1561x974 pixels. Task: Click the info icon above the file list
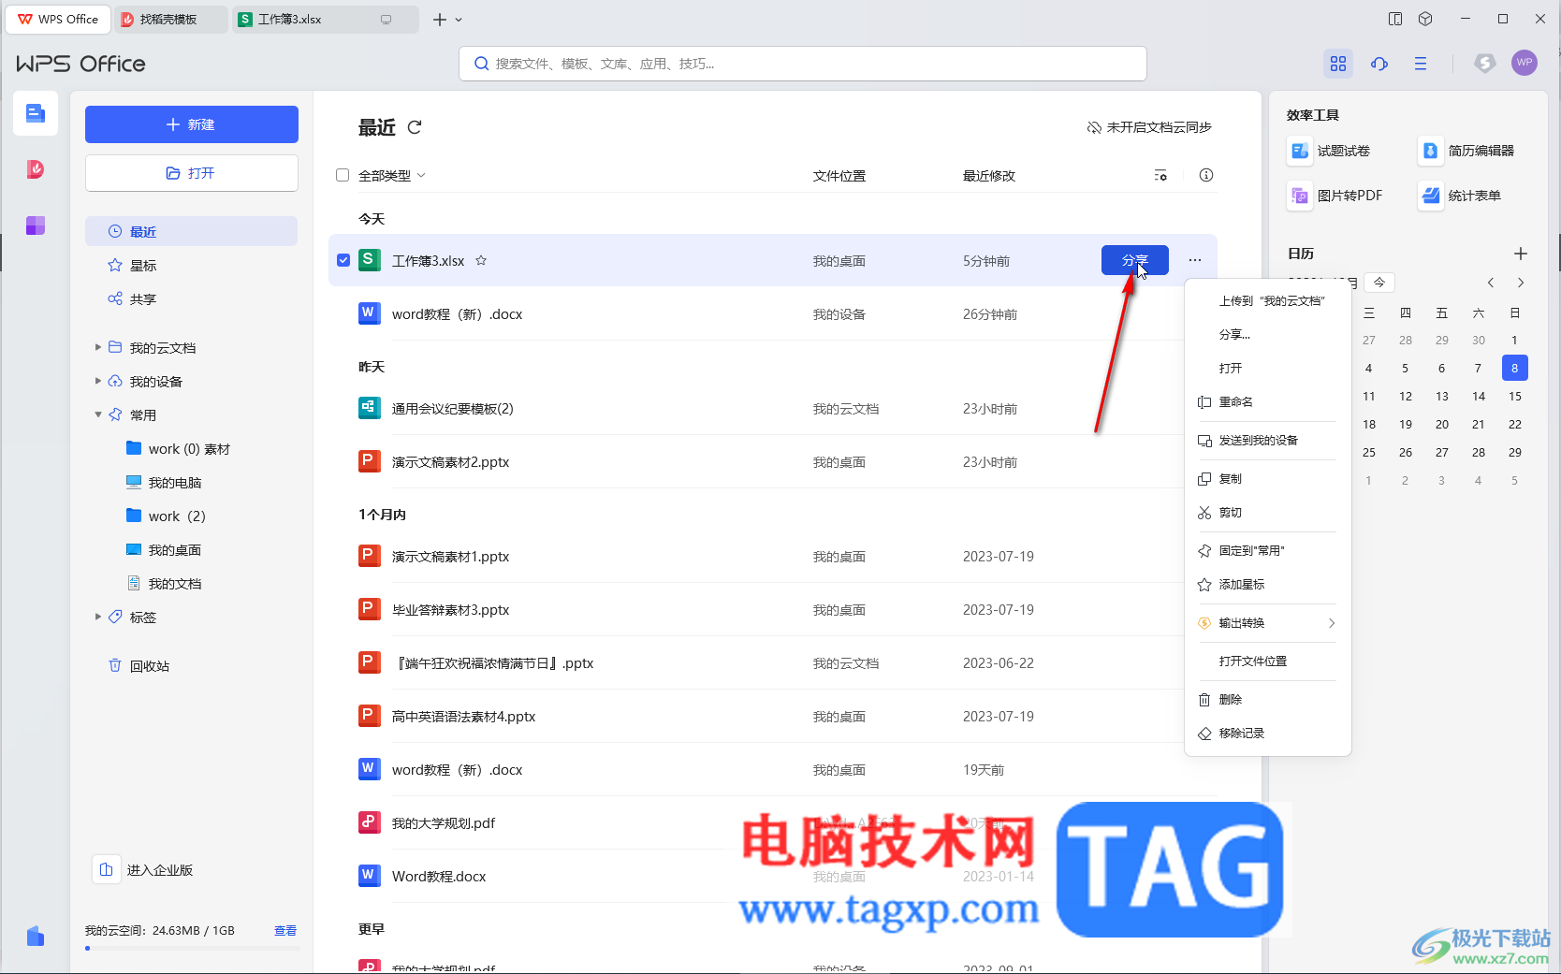tap(1206, 175)
